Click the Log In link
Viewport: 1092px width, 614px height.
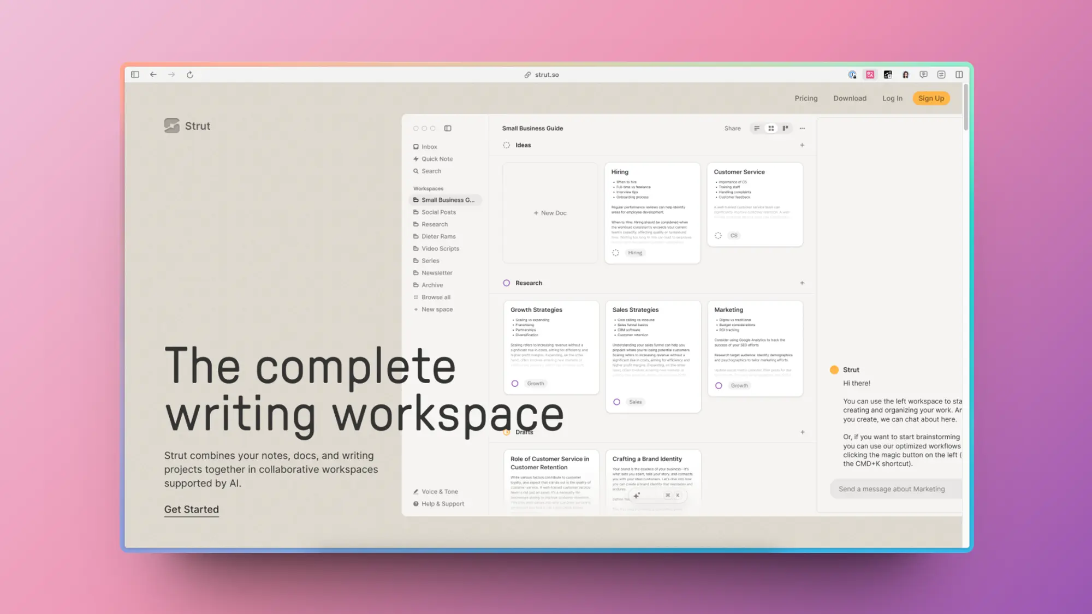click(892, 98)
